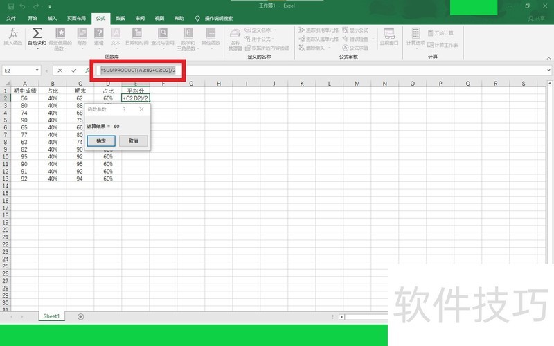554x346 pixels.
Task: Click the vertical scrollbar up arrow
Action: point(549,84)
